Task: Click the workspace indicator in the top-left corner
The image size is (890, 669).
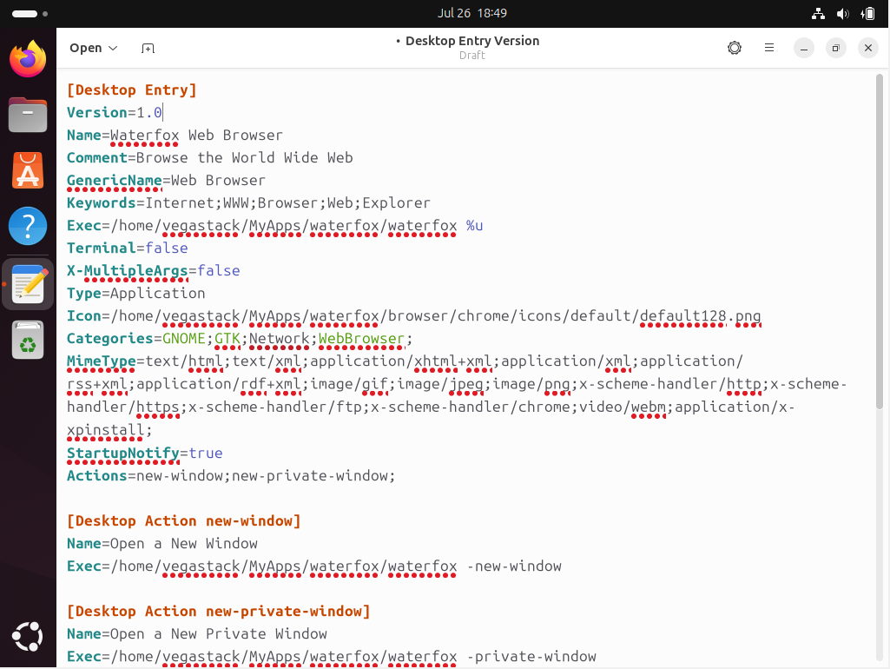Action: click(x=30, y=14)
